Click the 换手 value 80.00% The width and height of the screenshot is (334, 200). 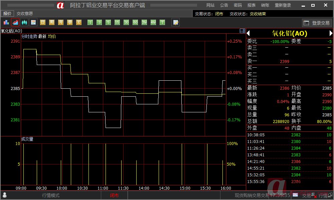[x=324, y=122]
